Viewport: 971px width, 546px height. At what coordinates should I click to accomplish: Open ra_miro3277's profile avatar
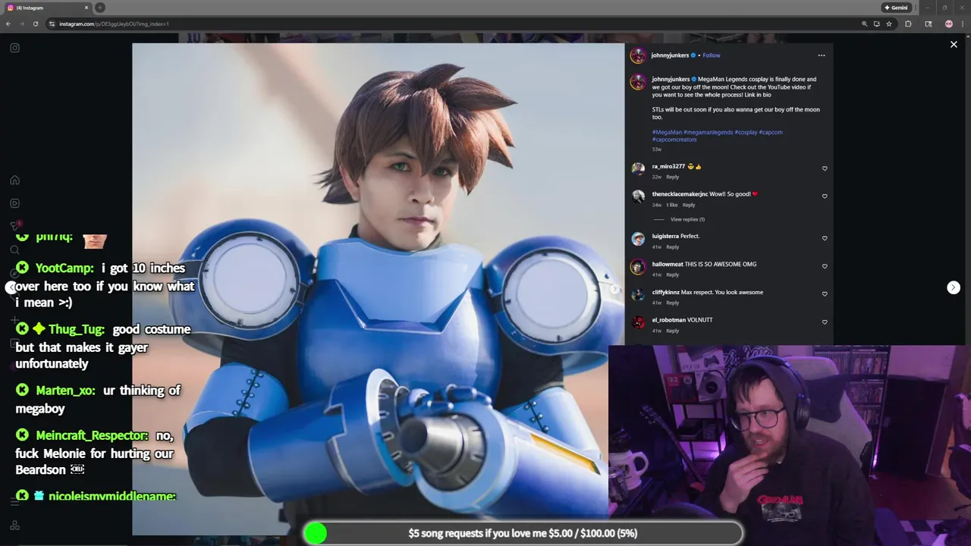(x=638, y=168)
